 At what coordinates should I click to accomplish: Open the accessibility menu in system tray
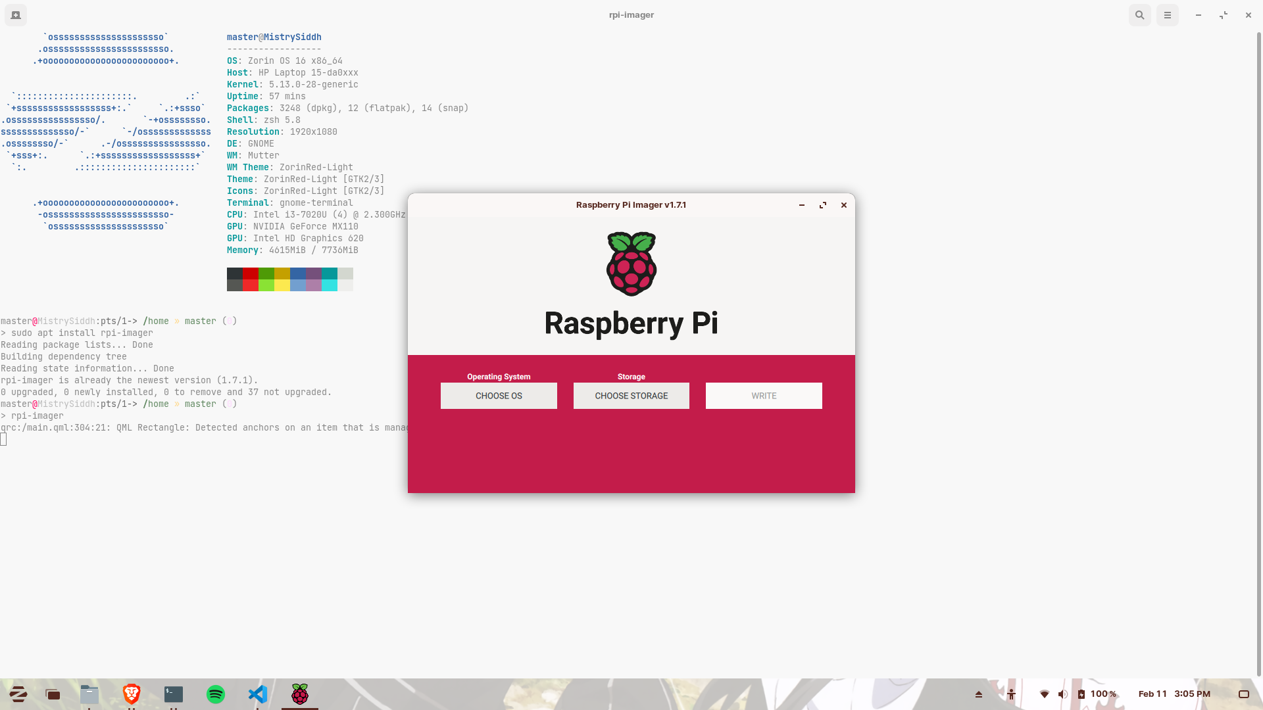(1012, 694)
